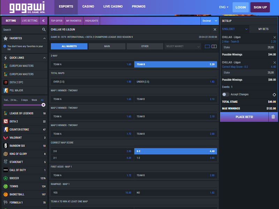Open the Rainbow Six sport icon

pyautogui.click(x=6, y=146)
